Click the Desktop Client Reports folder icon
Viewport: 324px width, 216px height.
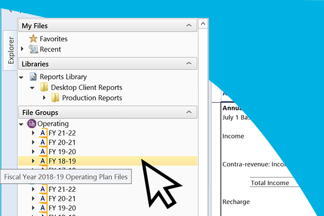click(45, 88)
